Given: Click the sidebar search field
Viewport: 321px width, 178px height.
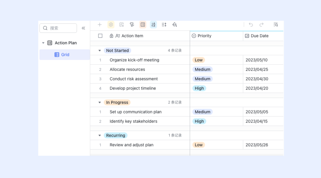Looking at the screenshot, I should coord(58,28).
